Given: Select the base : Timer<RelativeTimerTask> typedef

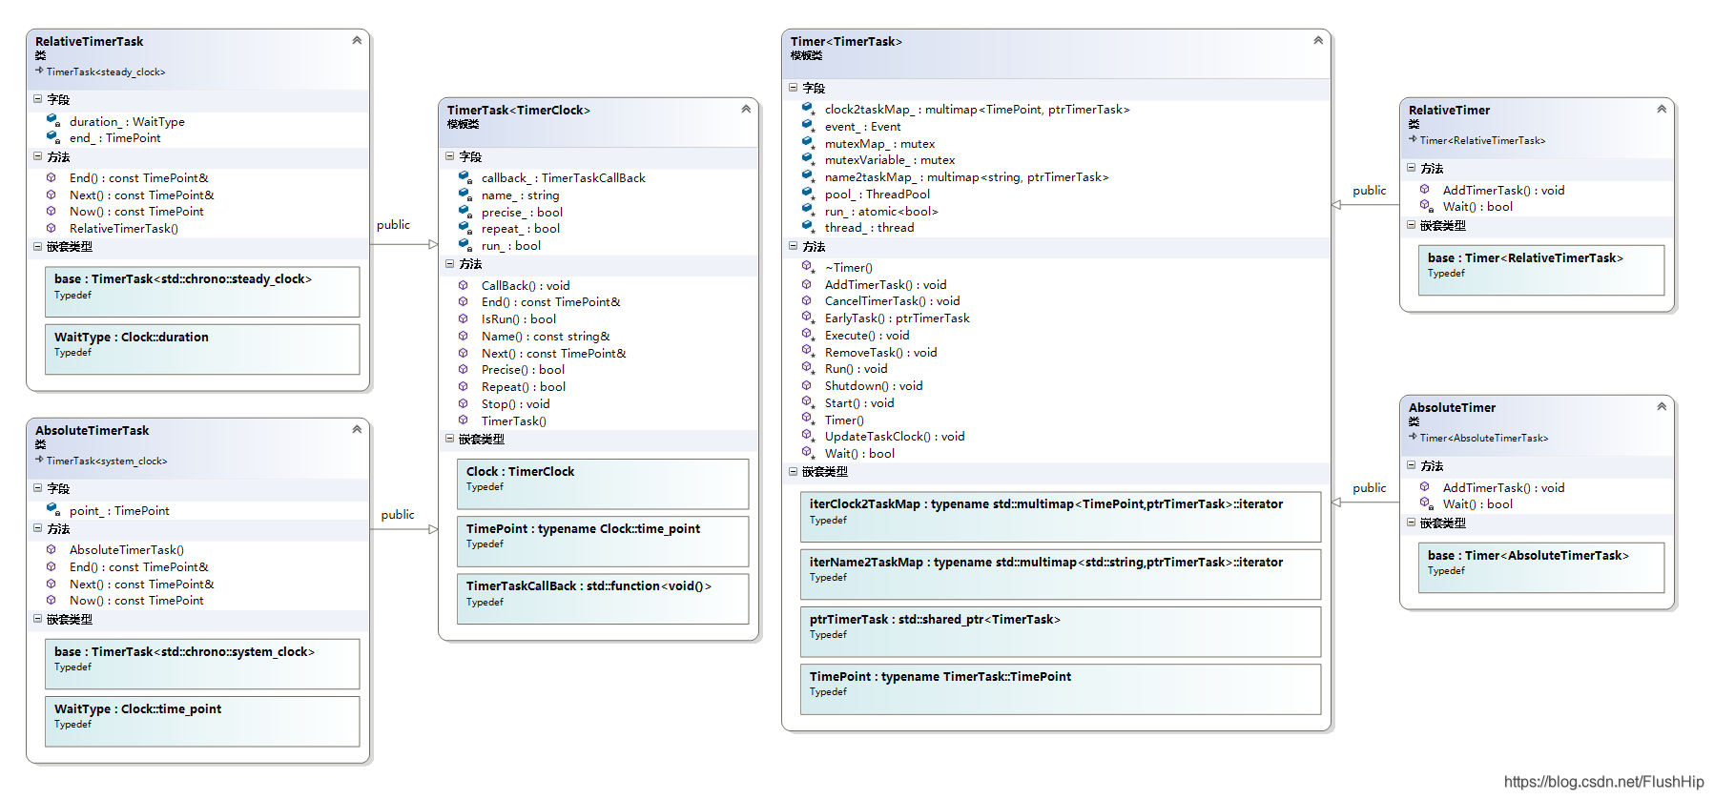Looking at the screenshot, I should [1541, 270].
